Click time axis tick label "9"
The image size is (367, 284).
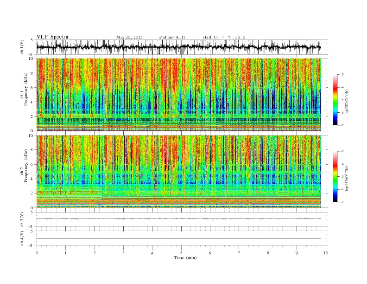click(297, 253)
